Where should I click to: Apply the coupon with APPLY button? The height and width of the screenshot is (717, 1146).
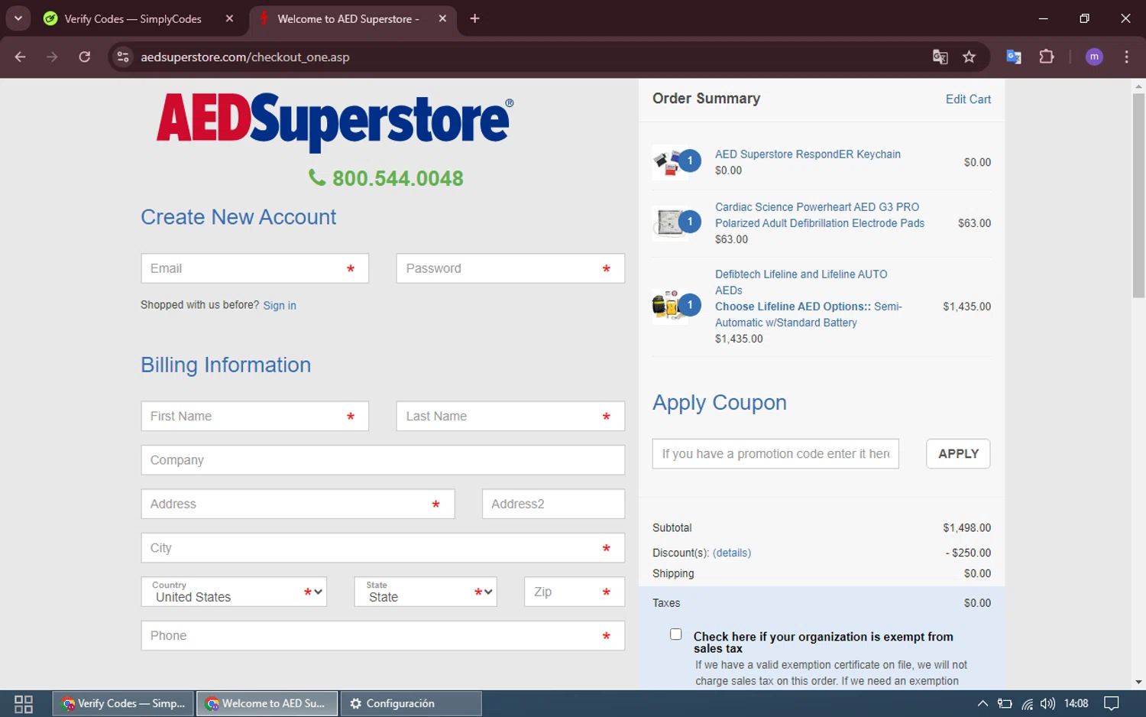958,453
